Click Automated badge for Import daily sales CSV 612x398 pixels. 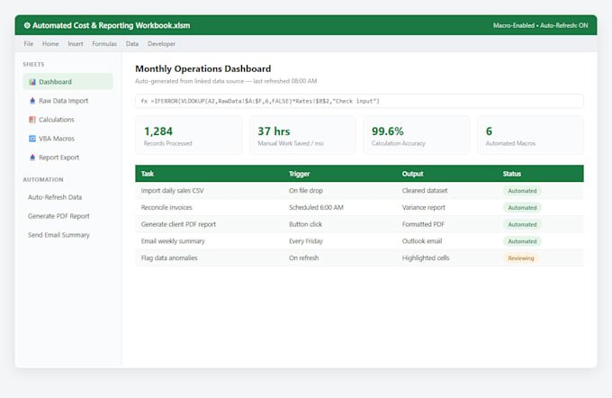(x=522, y=191)
